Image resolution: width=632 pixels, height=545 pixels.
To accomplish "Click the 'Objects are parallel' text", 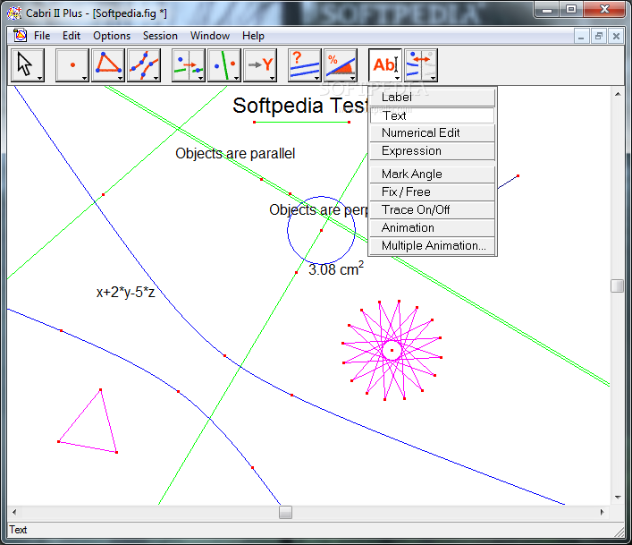I will [x=235, y=154].
